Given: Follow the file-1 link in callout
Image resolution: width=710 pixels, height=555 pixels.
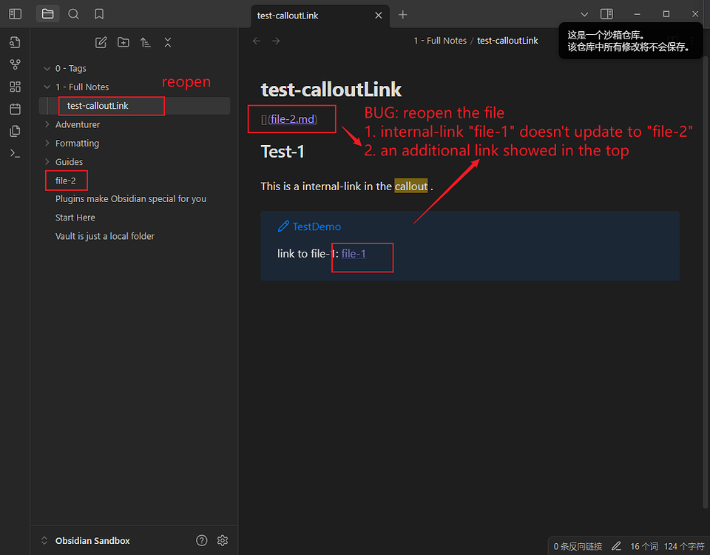Looking at the screenshot, I should [x=354, y=254].
